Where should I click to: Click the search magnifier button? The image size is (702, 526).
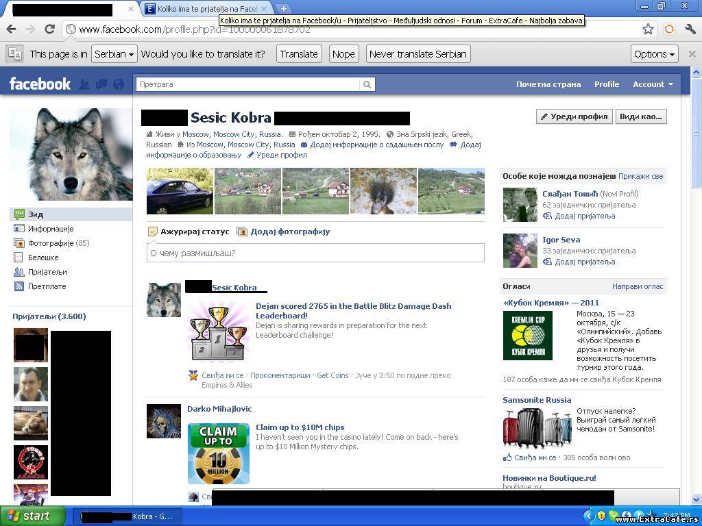coord(367,84)
